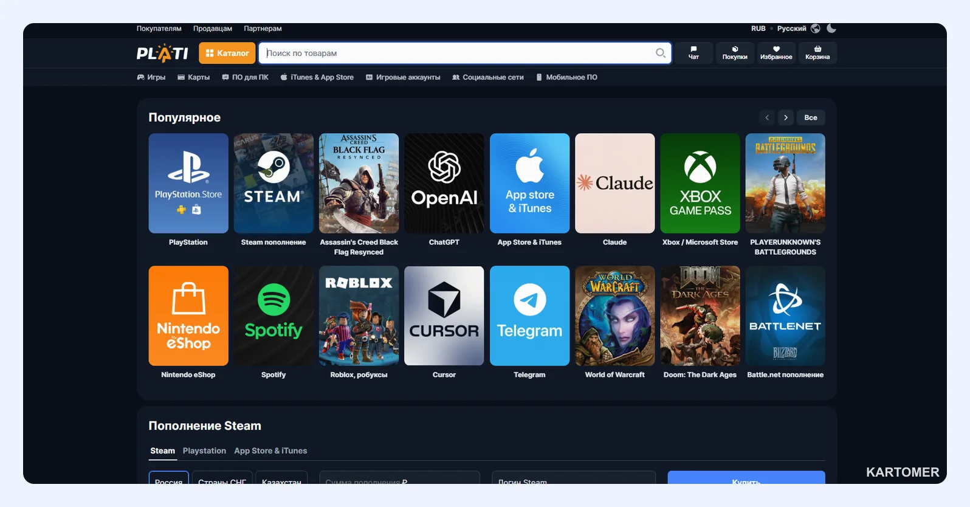Image resolution: width=970 pixels, height=507 pixels.
Task: Click the search magnifier icon
Action: point(660,53)
